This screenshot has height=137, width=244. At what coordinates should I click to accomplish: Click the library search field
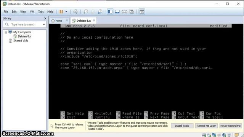25,24
